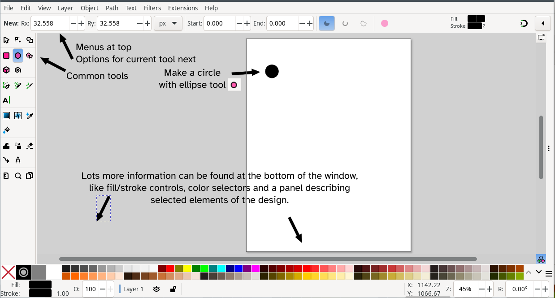Screen dimensions: 555x298
Task: Open the Extensions menu
Action: pyautogui.click(x=182, y=8)
